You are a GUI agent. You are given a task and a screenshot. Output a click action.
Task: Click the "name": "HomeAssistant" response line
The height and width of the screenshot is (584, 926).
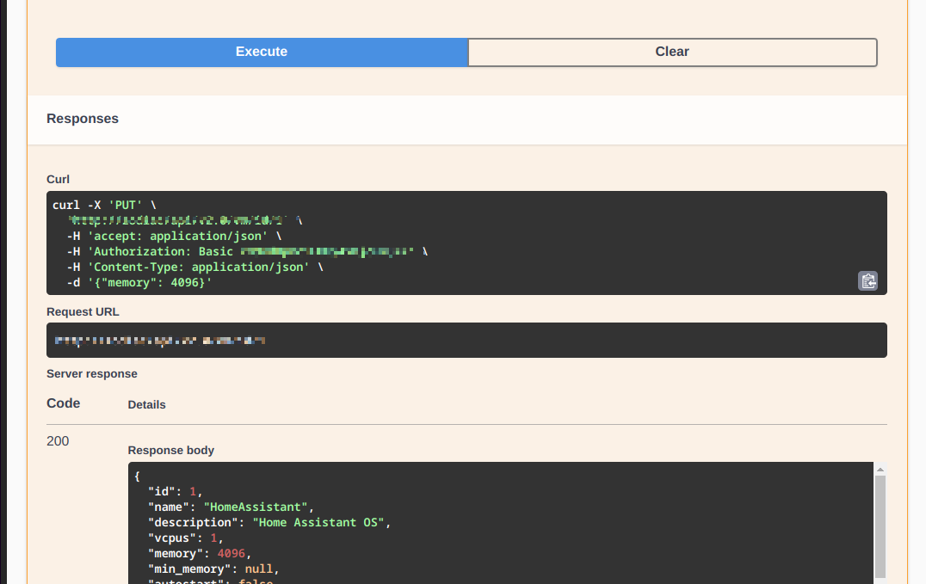(231, 507)
